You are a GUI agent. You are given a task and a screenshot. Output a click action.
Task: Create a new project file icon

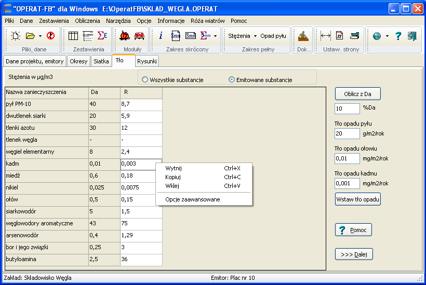[16, 36]
